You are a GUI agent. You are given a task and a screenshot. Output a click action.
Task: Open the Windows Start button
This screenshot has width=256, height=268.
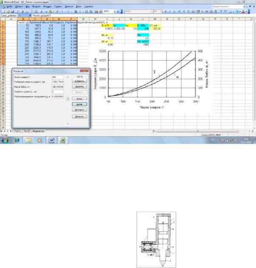[5, 140]
